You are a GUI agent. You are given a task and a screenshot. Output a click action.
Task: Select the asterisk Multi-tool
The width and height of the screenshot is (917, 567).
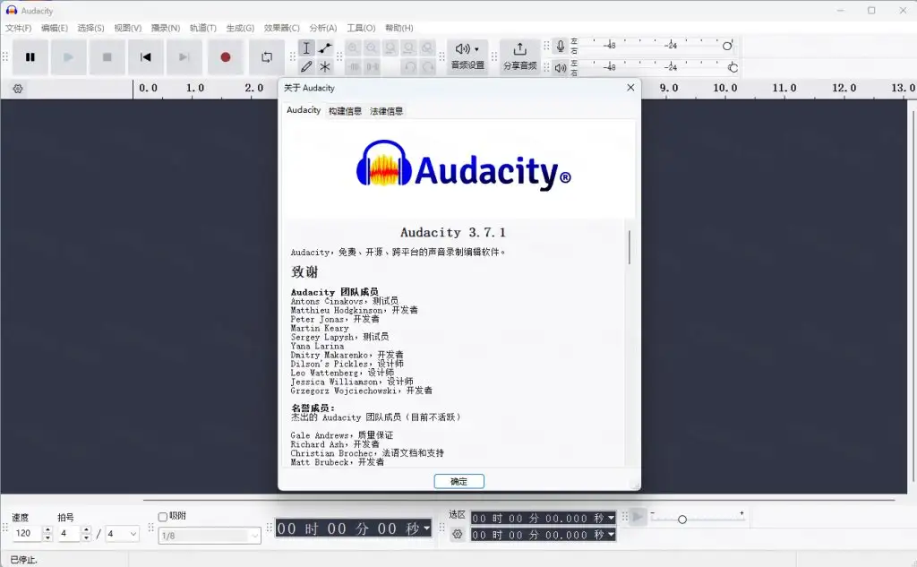(325, 66)
